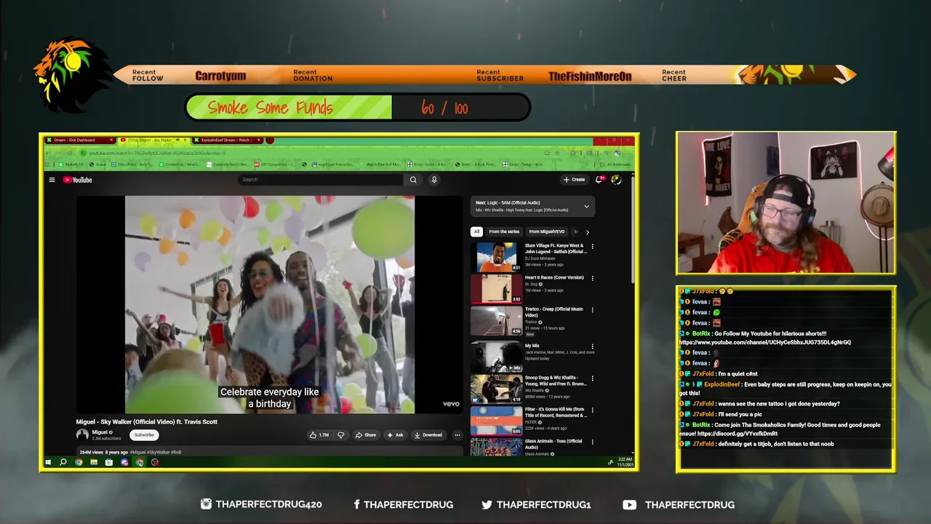Screen dimensions: 931x524
Task: Switch to ExplodinBeef Stream browser tab
Action: click(225, 140)
